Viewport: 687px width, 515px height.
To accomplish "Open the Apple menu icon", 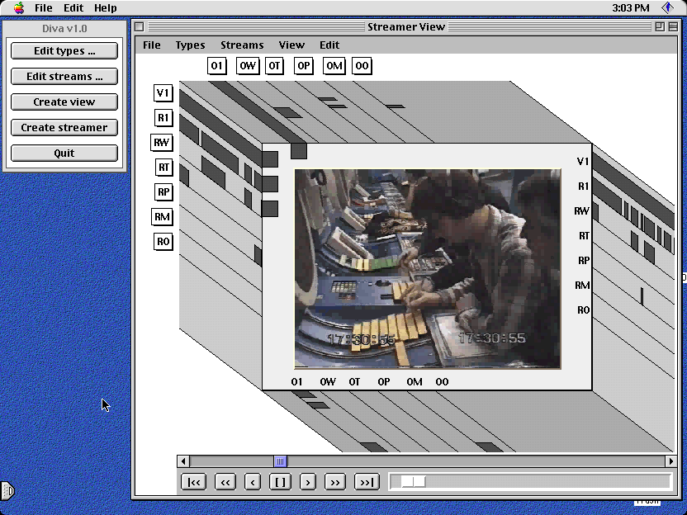I will [x=18, y=7].
